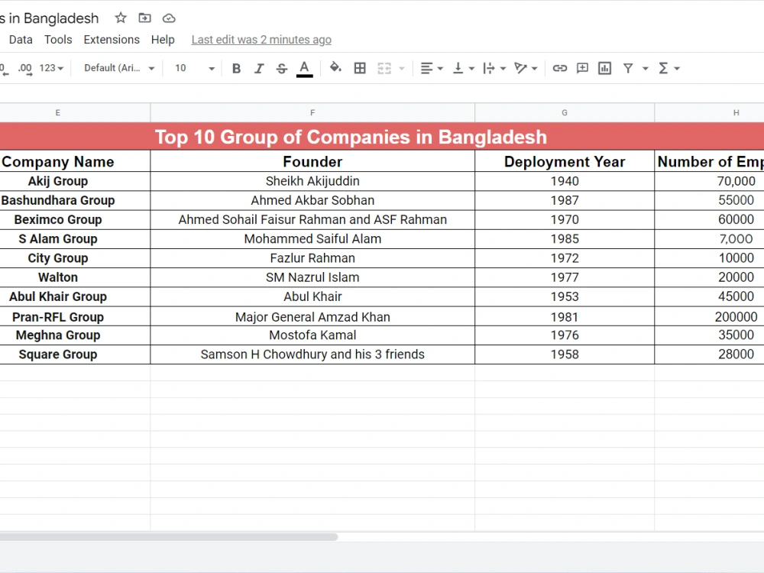Select column E header
This screenshot has height=573, width=764.
[75, 112]
